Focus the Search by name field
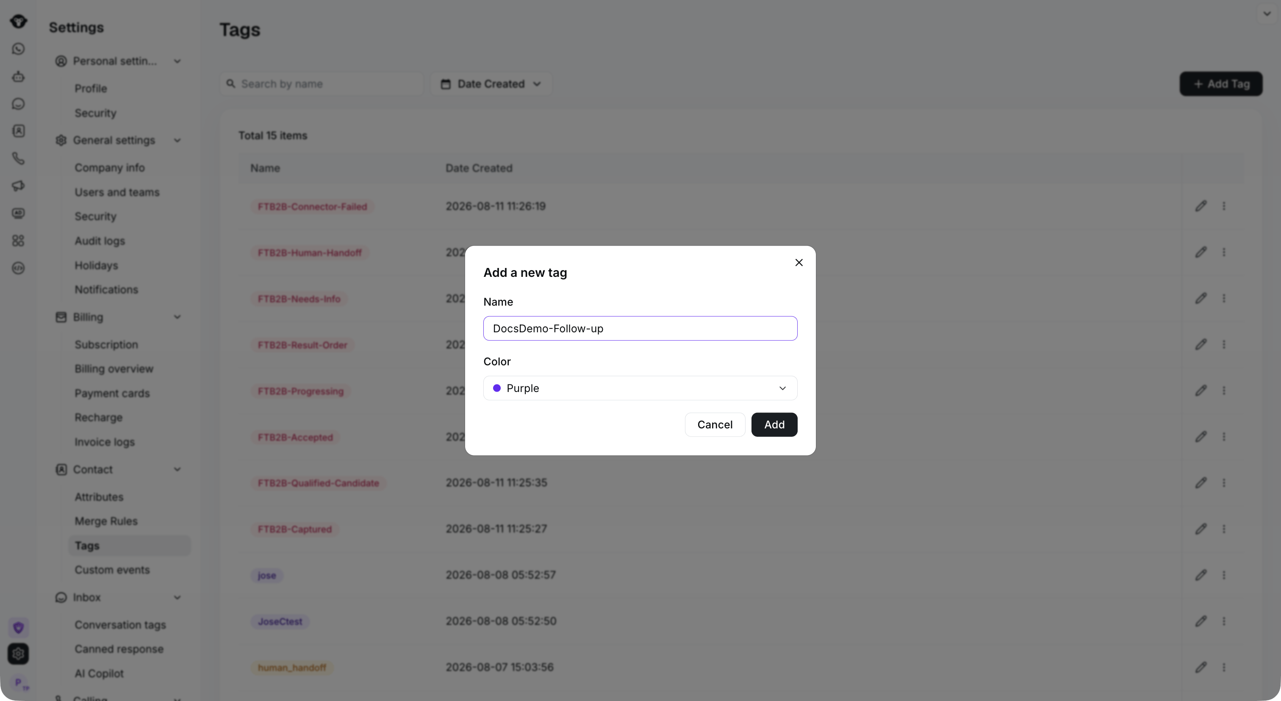The height and width of the screenshot is (701, 1281). (x=321, y=84)
